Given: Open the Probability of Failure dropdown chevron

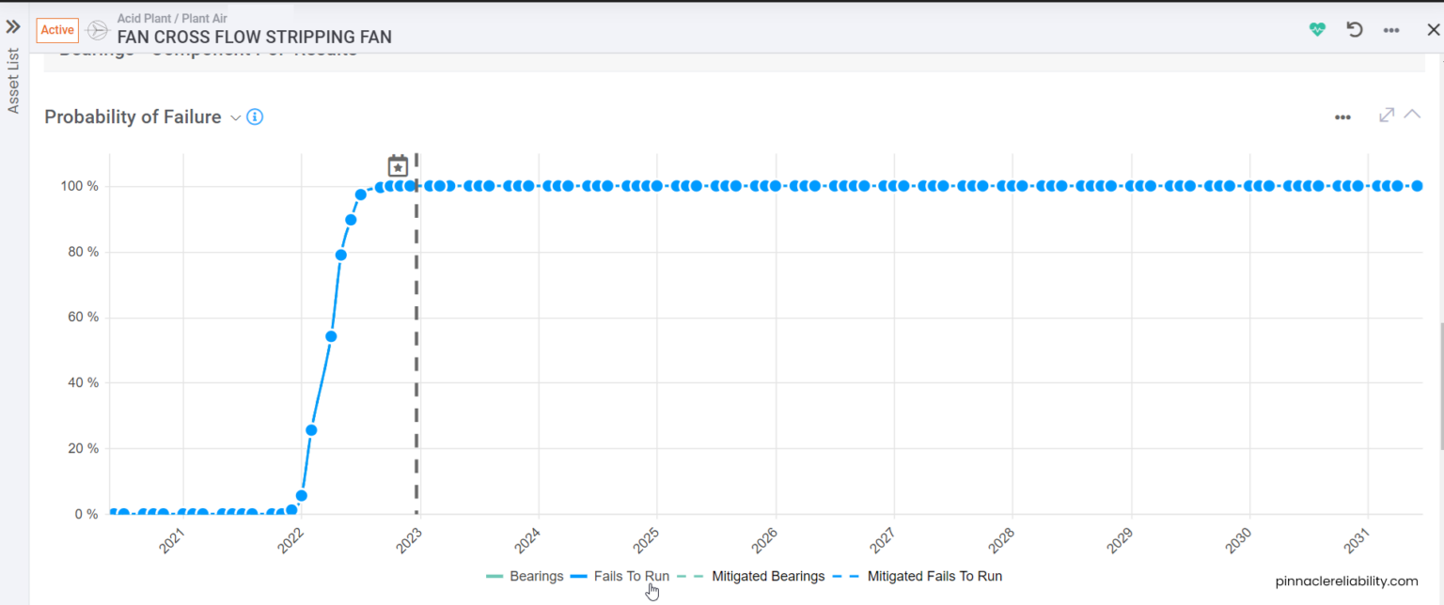Looking at the screenshot, I should point(236,117).
